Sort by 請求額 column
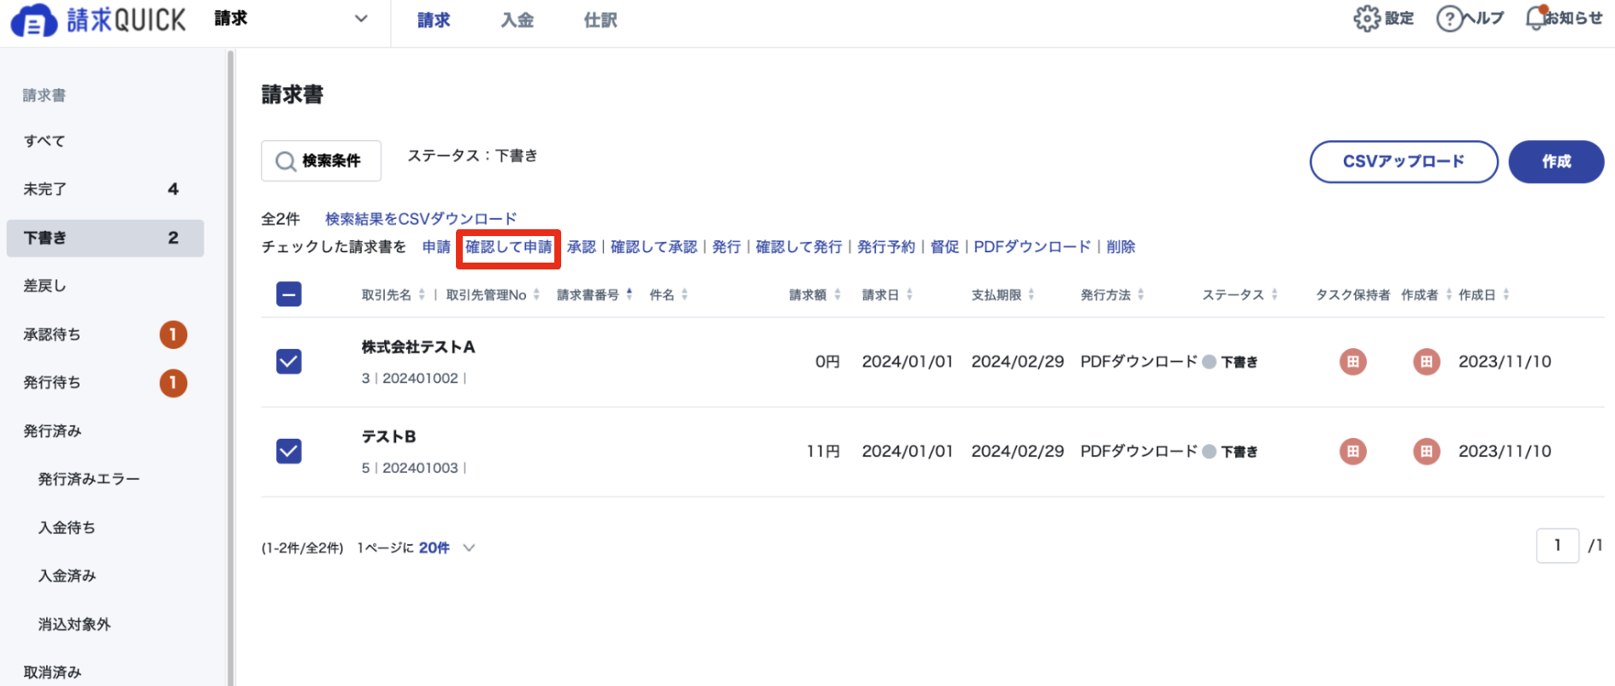The width and height of the screenshot is (1615, 686). tap(837, 294)
